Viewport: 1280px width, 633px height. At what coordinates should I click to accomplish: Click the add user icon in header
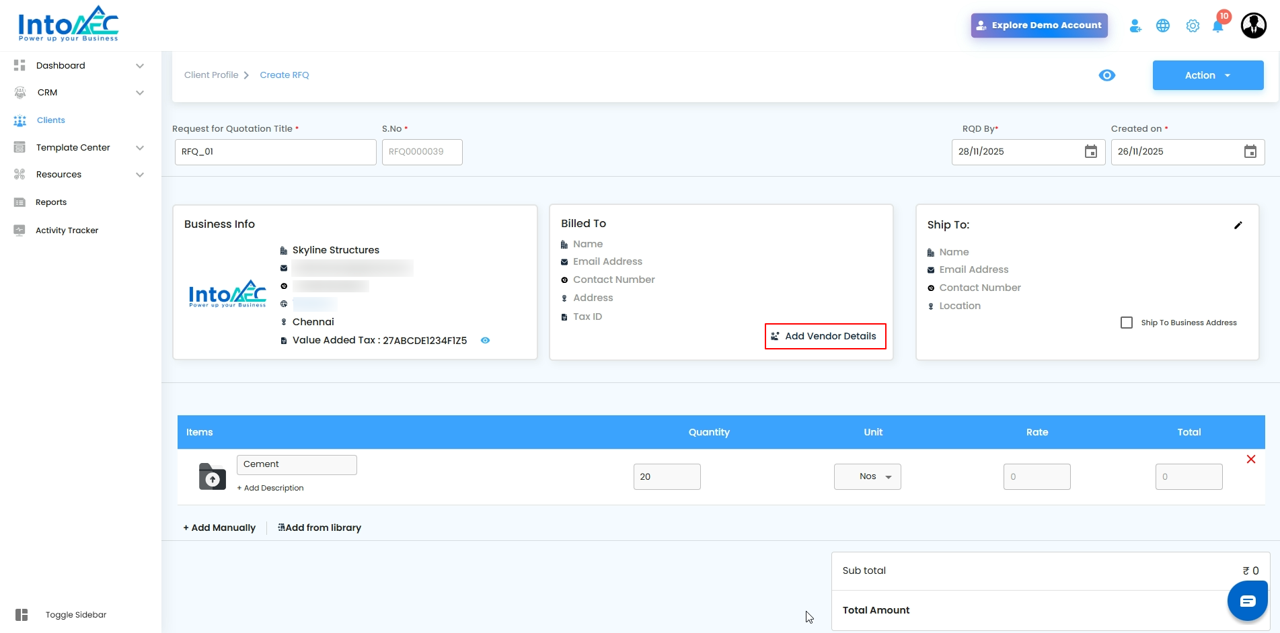pos(1135,26)
